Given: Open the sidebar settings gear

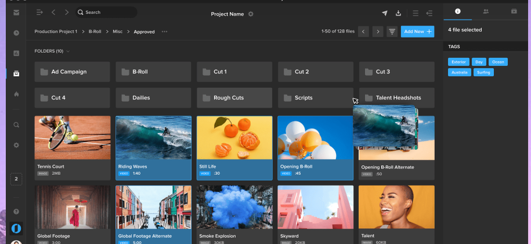Looking at the screenshot, I should [16, 145].
